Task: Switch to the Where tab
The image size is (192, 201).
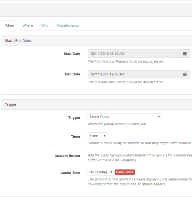Action: click(28, 26)
